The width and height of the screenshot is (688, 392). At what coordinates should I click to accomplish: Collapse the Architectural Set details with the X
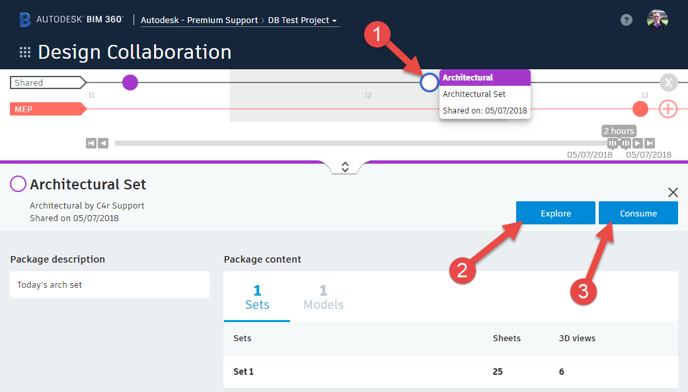point(673,192)
